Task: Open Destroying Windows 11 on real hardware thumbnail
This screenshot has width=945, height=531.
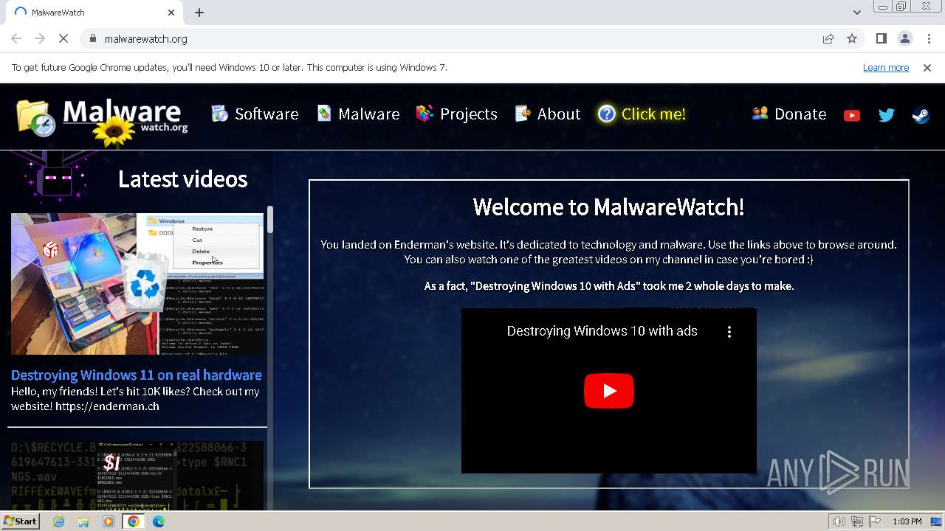Action: point(137,284)
